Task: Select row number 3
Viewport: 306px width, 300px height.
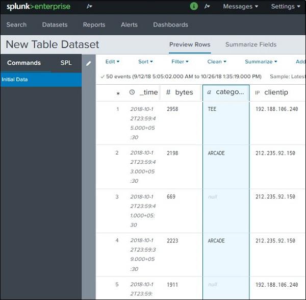Action: coord(117,196)
